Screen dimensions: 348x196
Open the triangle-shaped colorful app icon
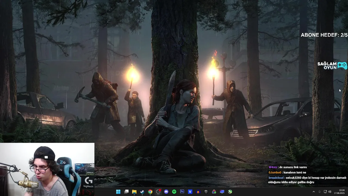click(x=214, y=192)
